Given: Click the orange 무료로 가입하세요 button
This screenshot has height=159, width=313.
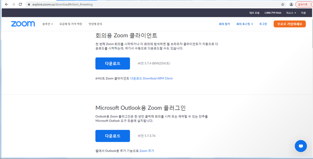Looking at the screenshot, I should (289, 24).
